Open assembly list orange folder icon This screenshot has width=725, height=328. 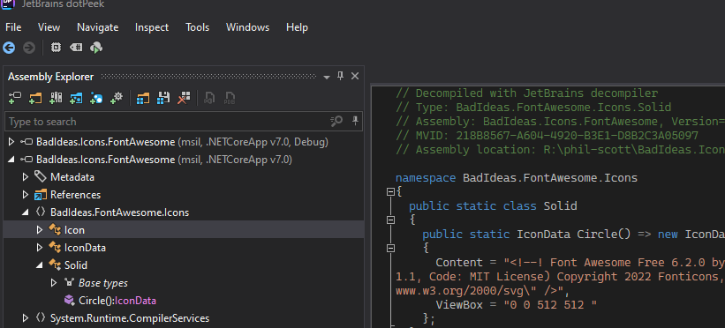(143, 98)
